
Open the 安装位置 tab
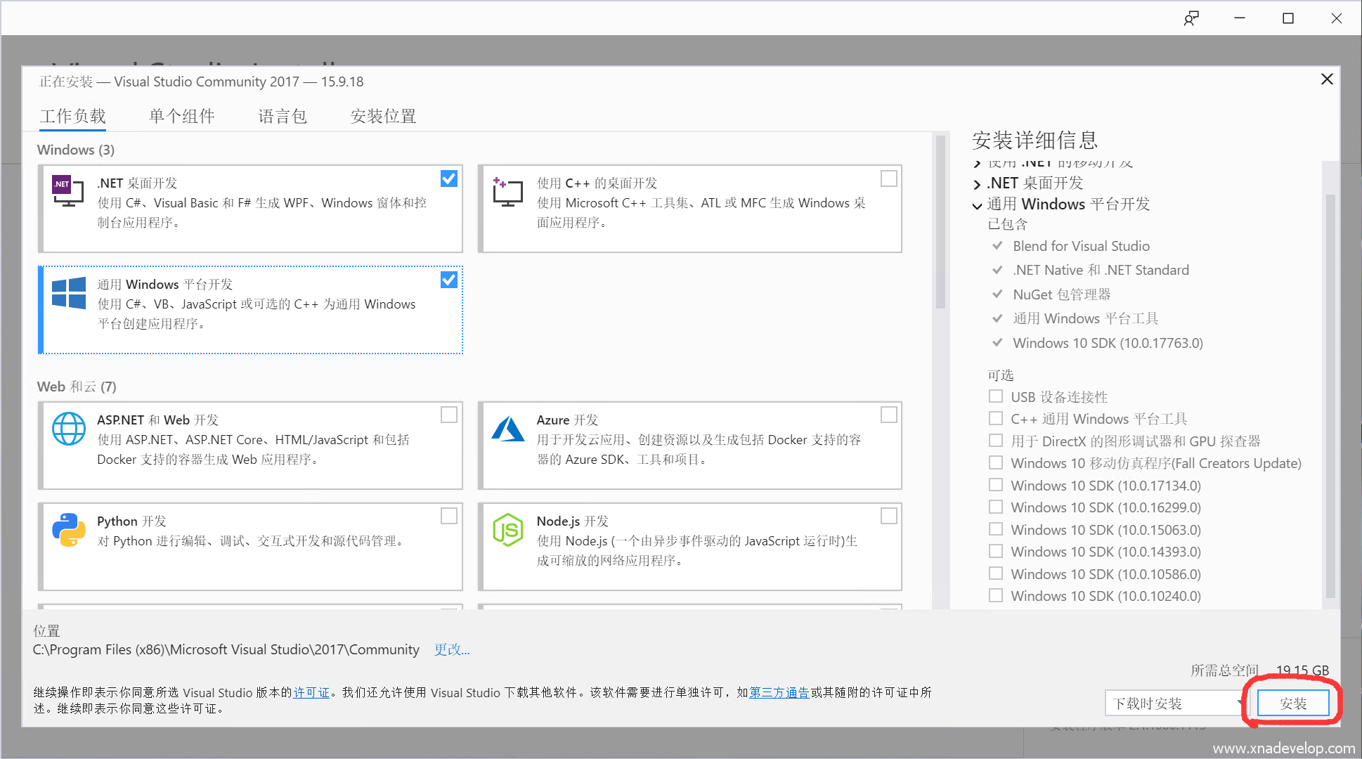pyautogui.click(x=383, y=116)
